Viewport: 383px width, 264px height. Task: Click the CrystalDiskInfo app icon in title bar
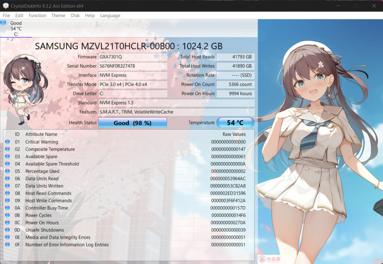click(x=5, y=6)
